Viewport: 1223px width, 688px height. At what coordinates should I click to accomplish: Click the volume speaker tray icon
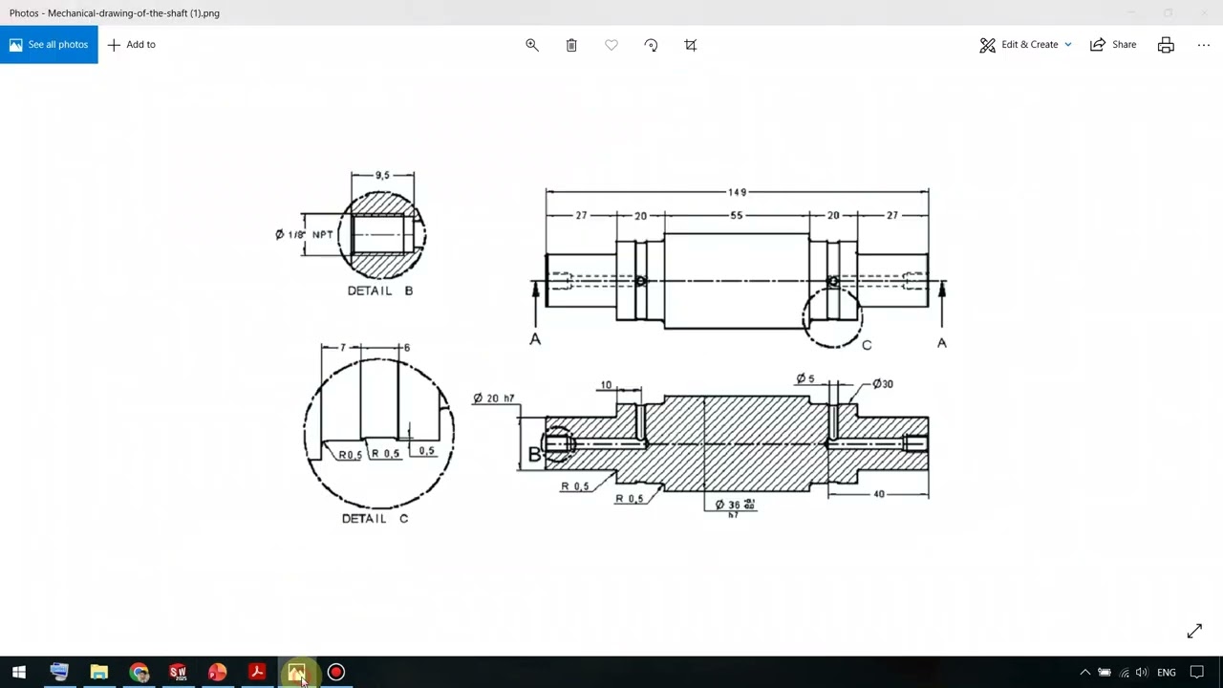click(x=1142, y=673)
